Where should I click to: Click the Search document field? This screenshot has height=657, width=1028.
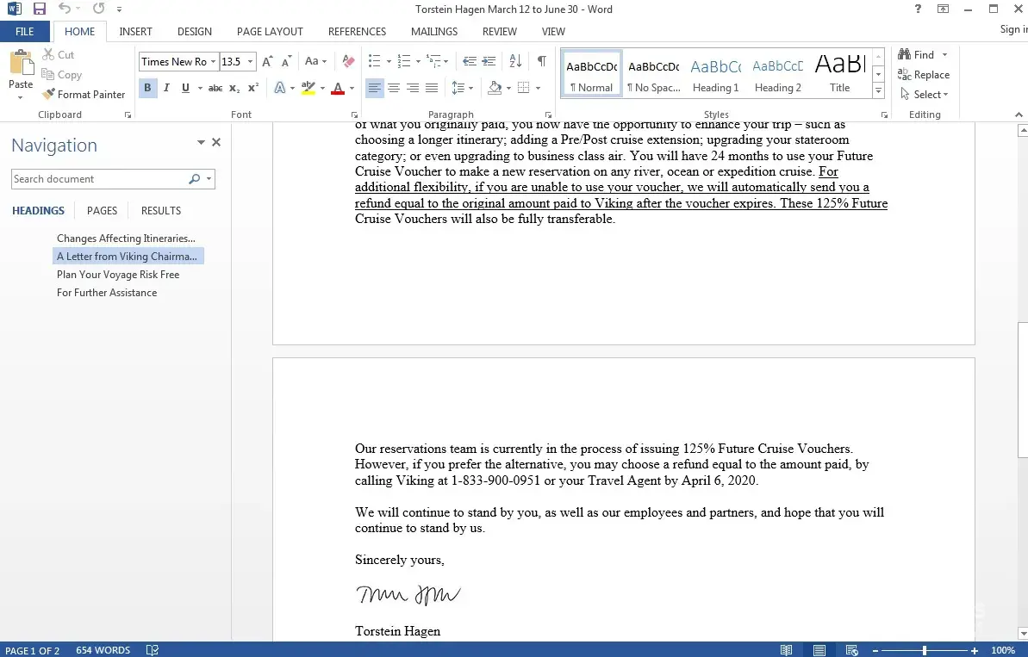[99, 179]
